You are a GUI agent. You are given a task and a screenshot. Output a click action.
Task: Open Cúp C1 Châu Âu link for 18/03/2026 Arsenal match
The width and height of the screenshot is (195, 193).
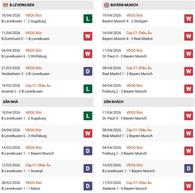coord(39,85)
